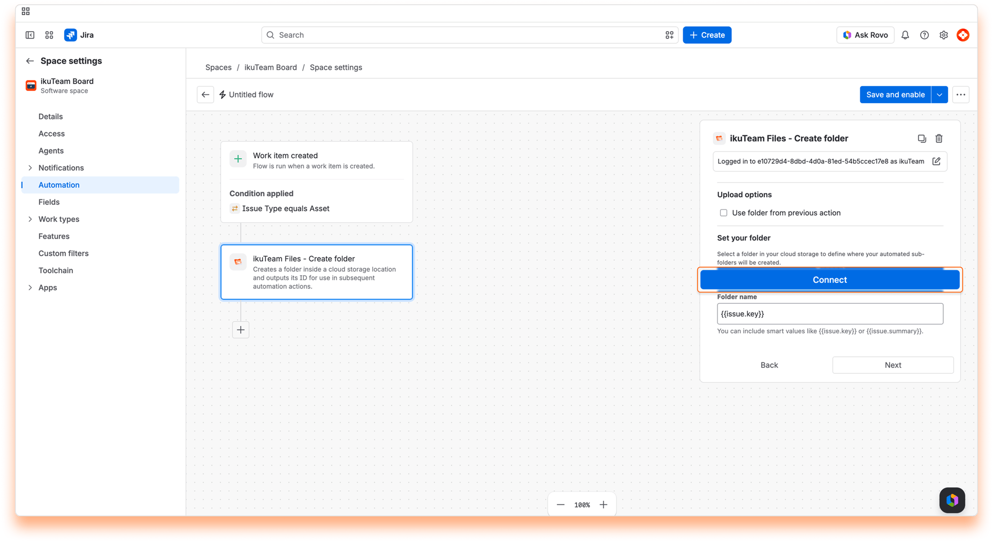Screen dimensions: 993x542
Task: Focus the Folder name input field
Action: coord(830,314)
